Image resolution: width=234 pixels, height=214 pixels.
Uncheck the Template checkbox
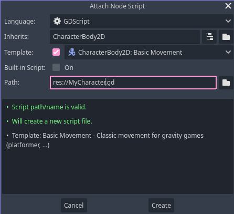(56, 52)
